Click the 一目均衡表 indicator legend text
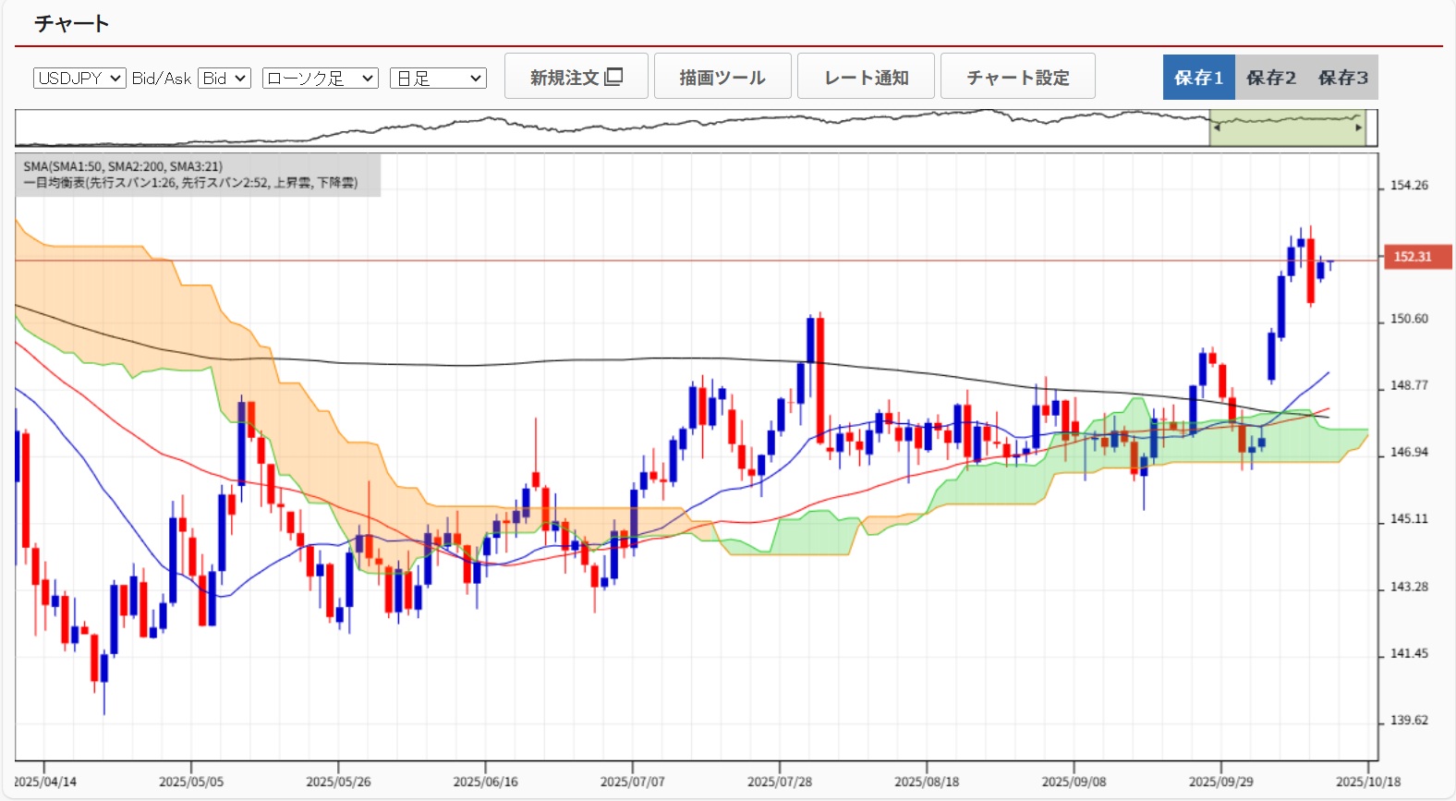This screenshot has height=801, width=1456. point(190,183)
